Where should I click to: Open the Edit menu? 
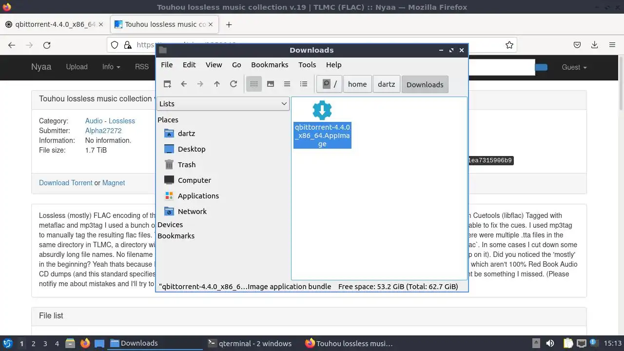pos(189,64)
